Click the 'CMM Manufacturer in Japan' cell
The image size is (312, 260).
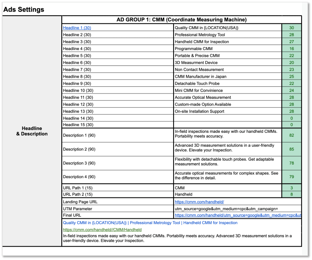(227, 76)
